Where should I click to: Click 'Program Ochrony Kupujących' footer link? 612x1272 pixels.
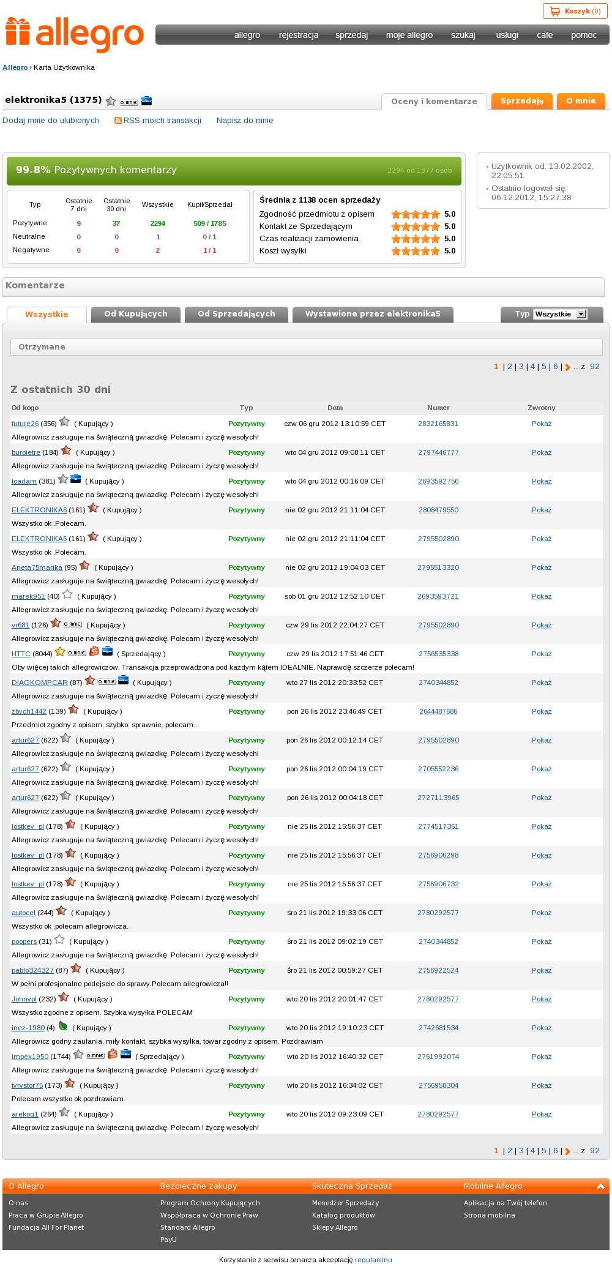pyautogui.click(x=210, y=1203)
